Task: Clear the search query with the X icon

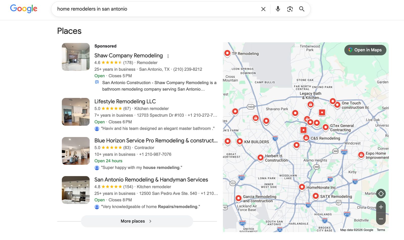Action: coord(263,9)
